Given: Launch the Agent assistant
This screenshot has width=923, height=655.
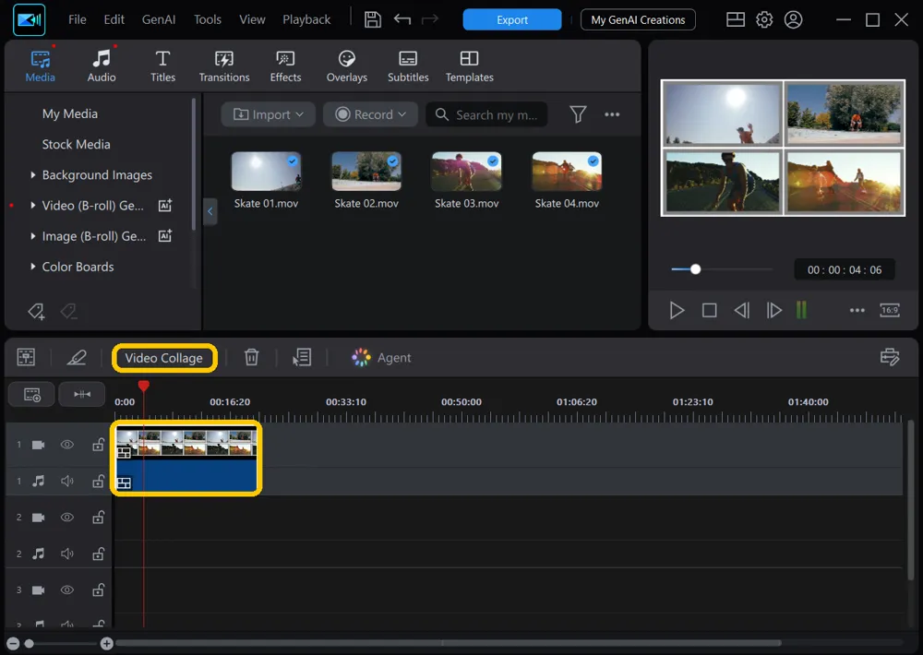Looking at the screenshot, I should [x=381, y=357].
